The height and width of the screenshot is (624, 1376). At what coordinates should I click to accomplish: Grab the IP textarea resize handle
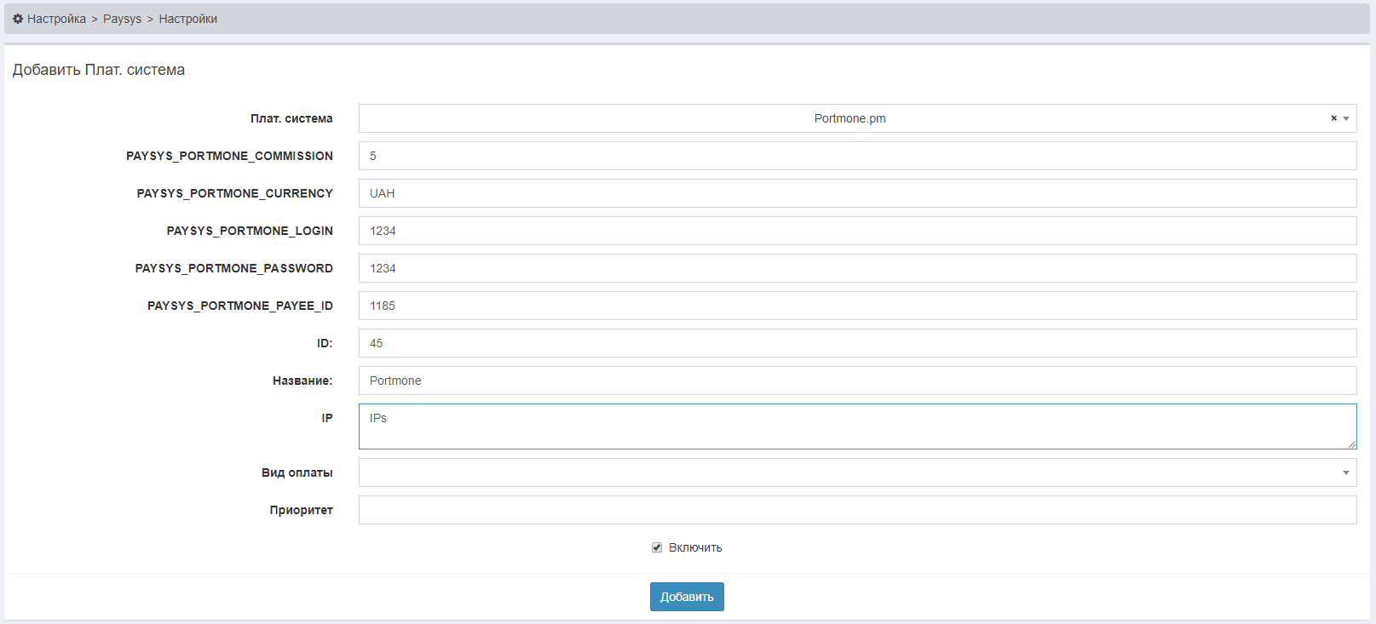[x=1352, y=444]
